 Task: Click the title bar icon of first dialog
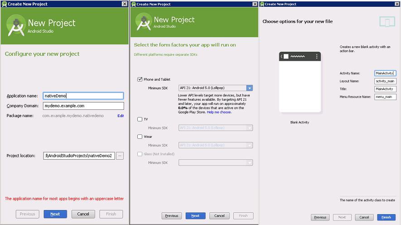point(4,4)
